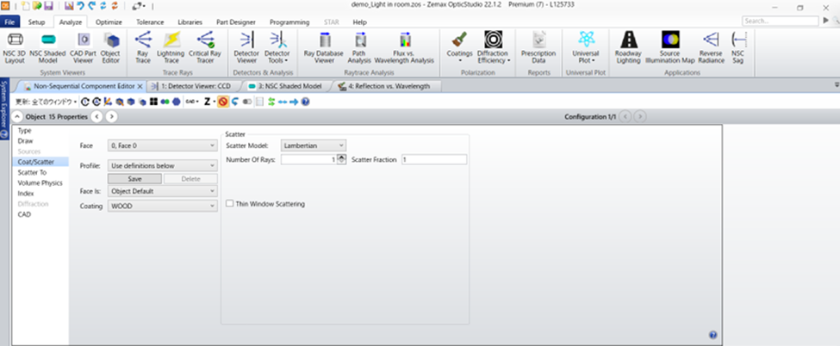Close the Non-Sequential Component Editor tab
This screenshot has width=840, height=346.
tap(140, 86)
